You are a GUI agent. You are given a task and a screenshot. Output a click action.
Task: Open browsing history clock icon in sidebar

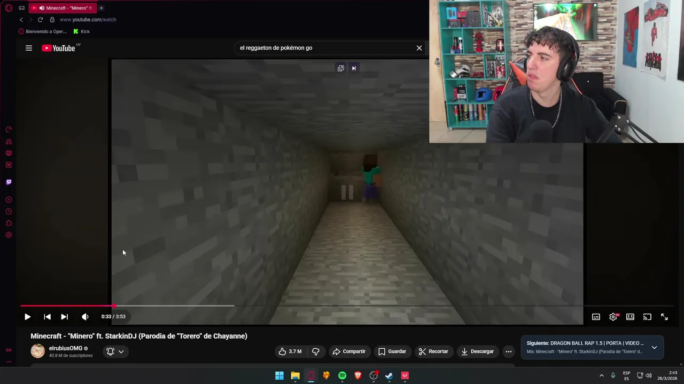pyautogui.click(x=9, y=211)
